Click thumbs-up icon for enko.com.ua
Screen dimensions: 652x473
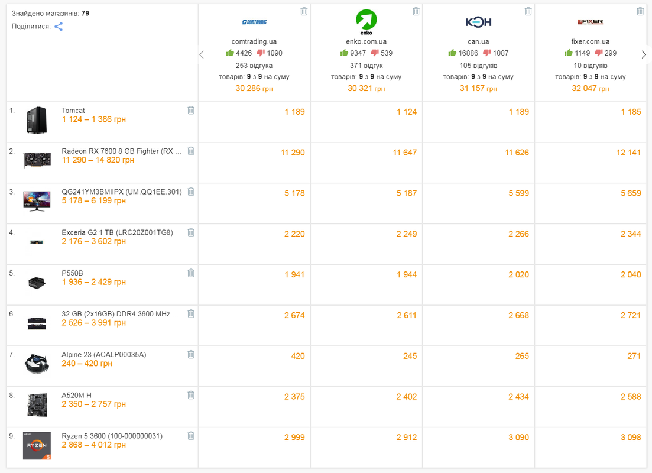[x=344, y=53]
